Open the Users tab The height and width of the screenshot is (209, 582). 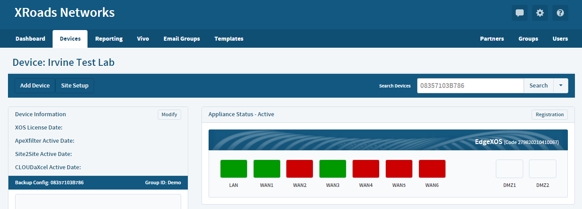[x=560, y=39]
